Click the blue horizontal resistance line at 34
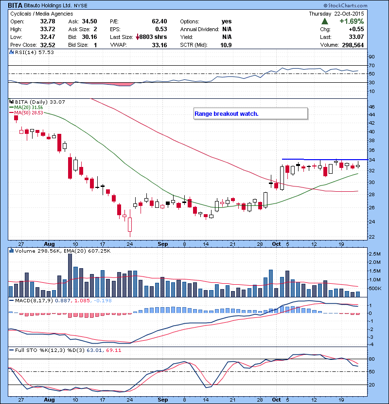Viewport: 389px width, 404px height. tap(325, 160)
